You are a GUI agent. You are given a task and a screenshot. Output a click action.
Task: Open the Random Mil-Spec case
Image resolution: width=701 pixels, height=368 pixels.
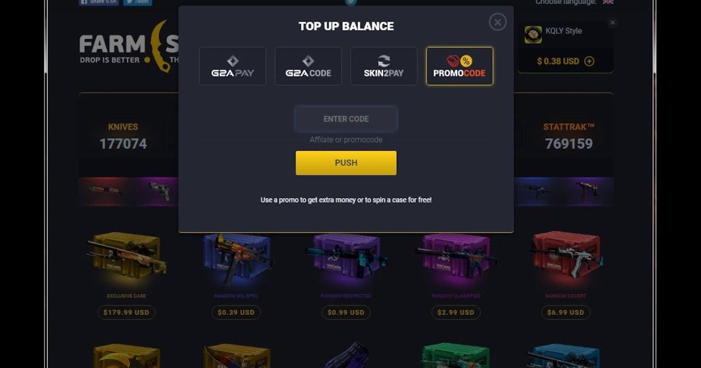point(236,257)
